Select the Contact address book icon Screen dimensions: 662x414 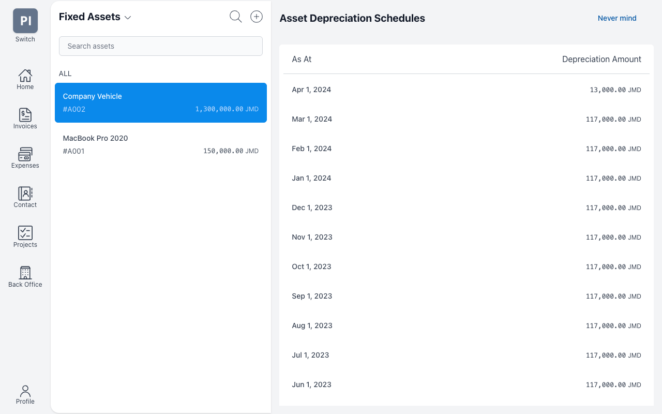coord(25,194)
